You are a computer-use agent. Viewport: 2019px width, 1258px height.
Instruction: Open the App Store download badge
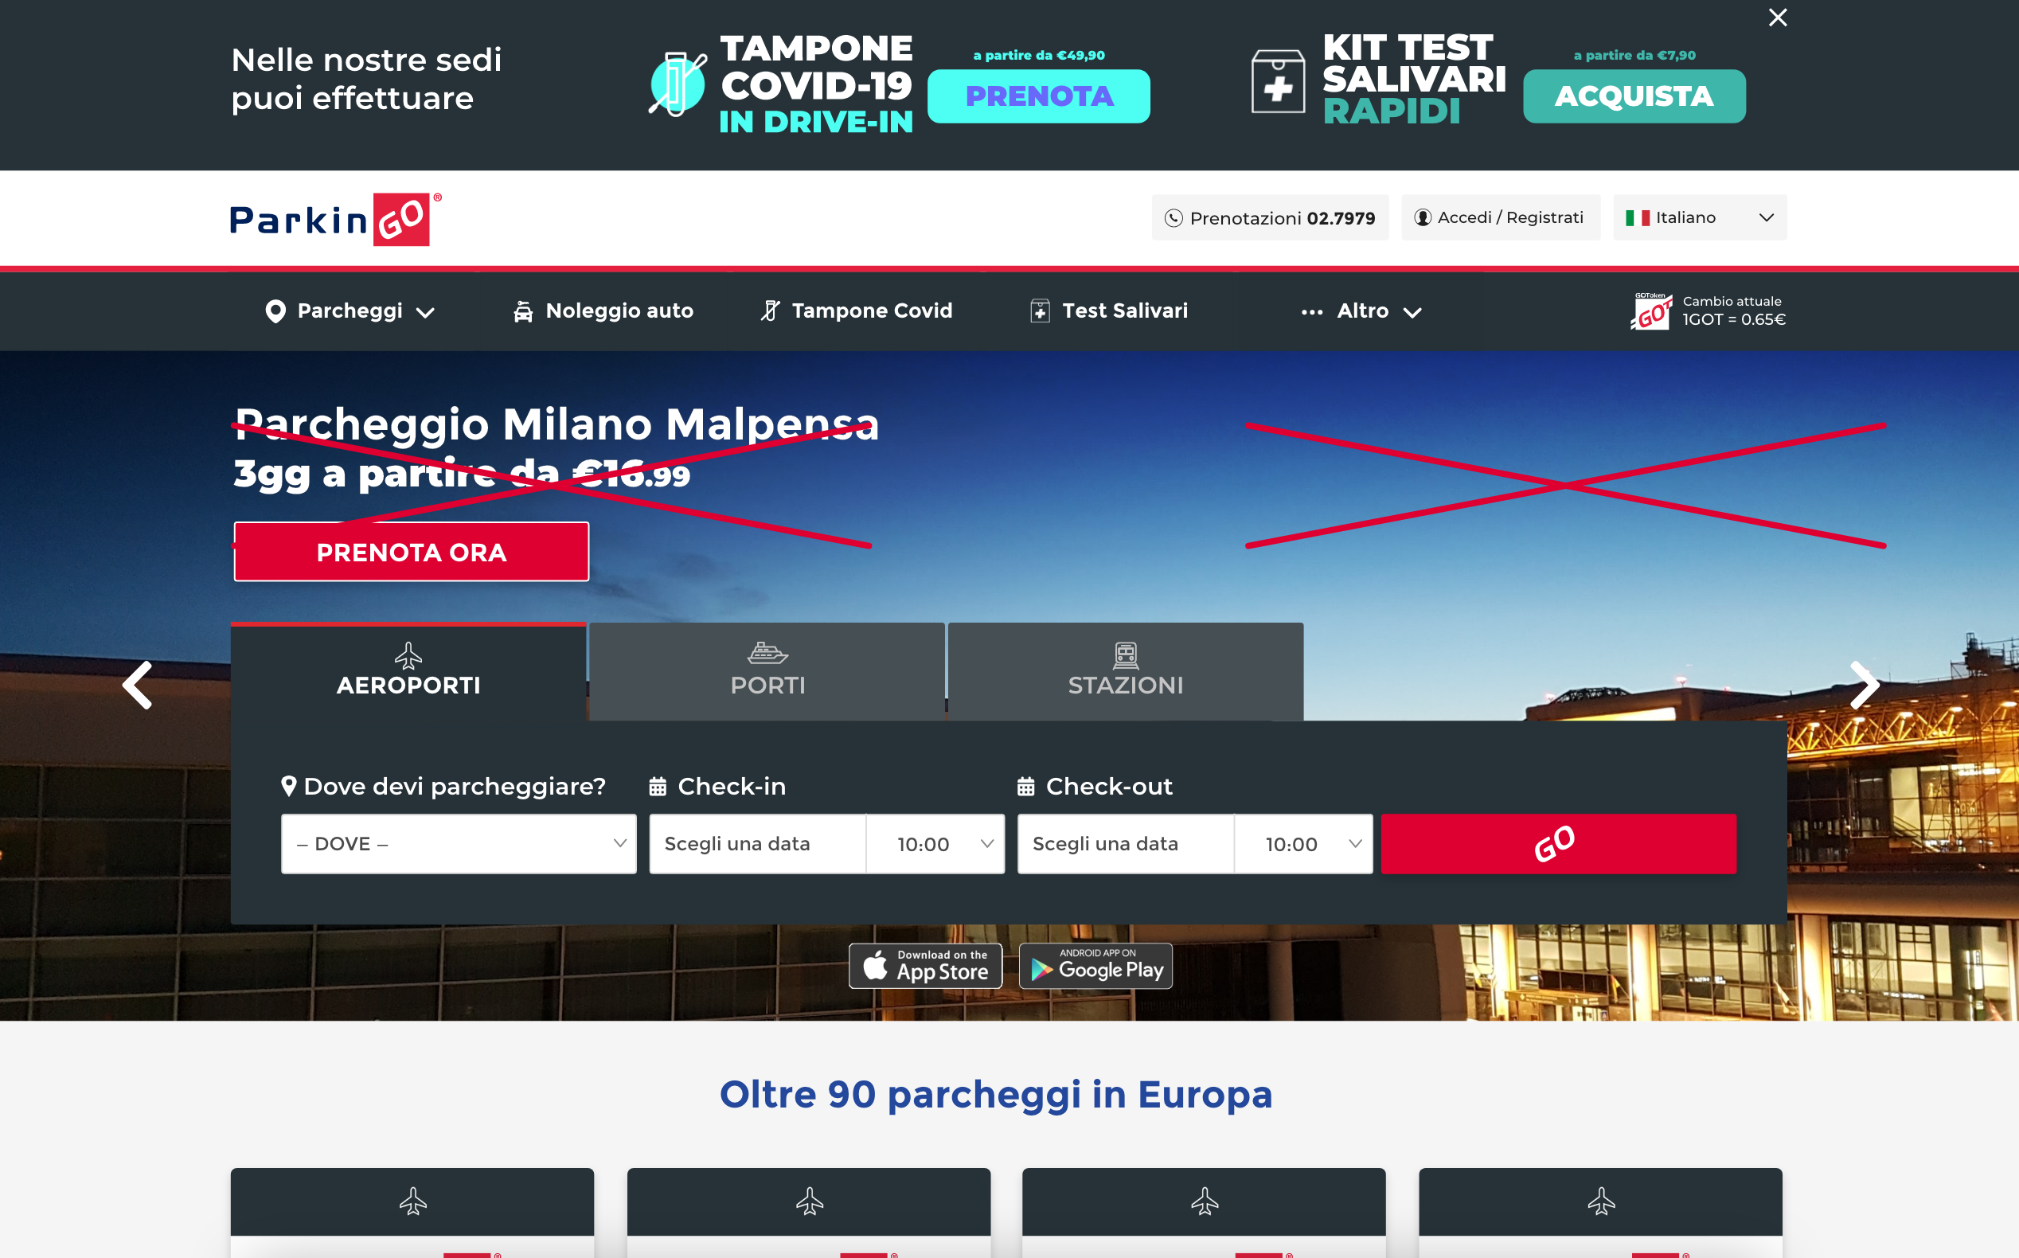coord(925,965)
